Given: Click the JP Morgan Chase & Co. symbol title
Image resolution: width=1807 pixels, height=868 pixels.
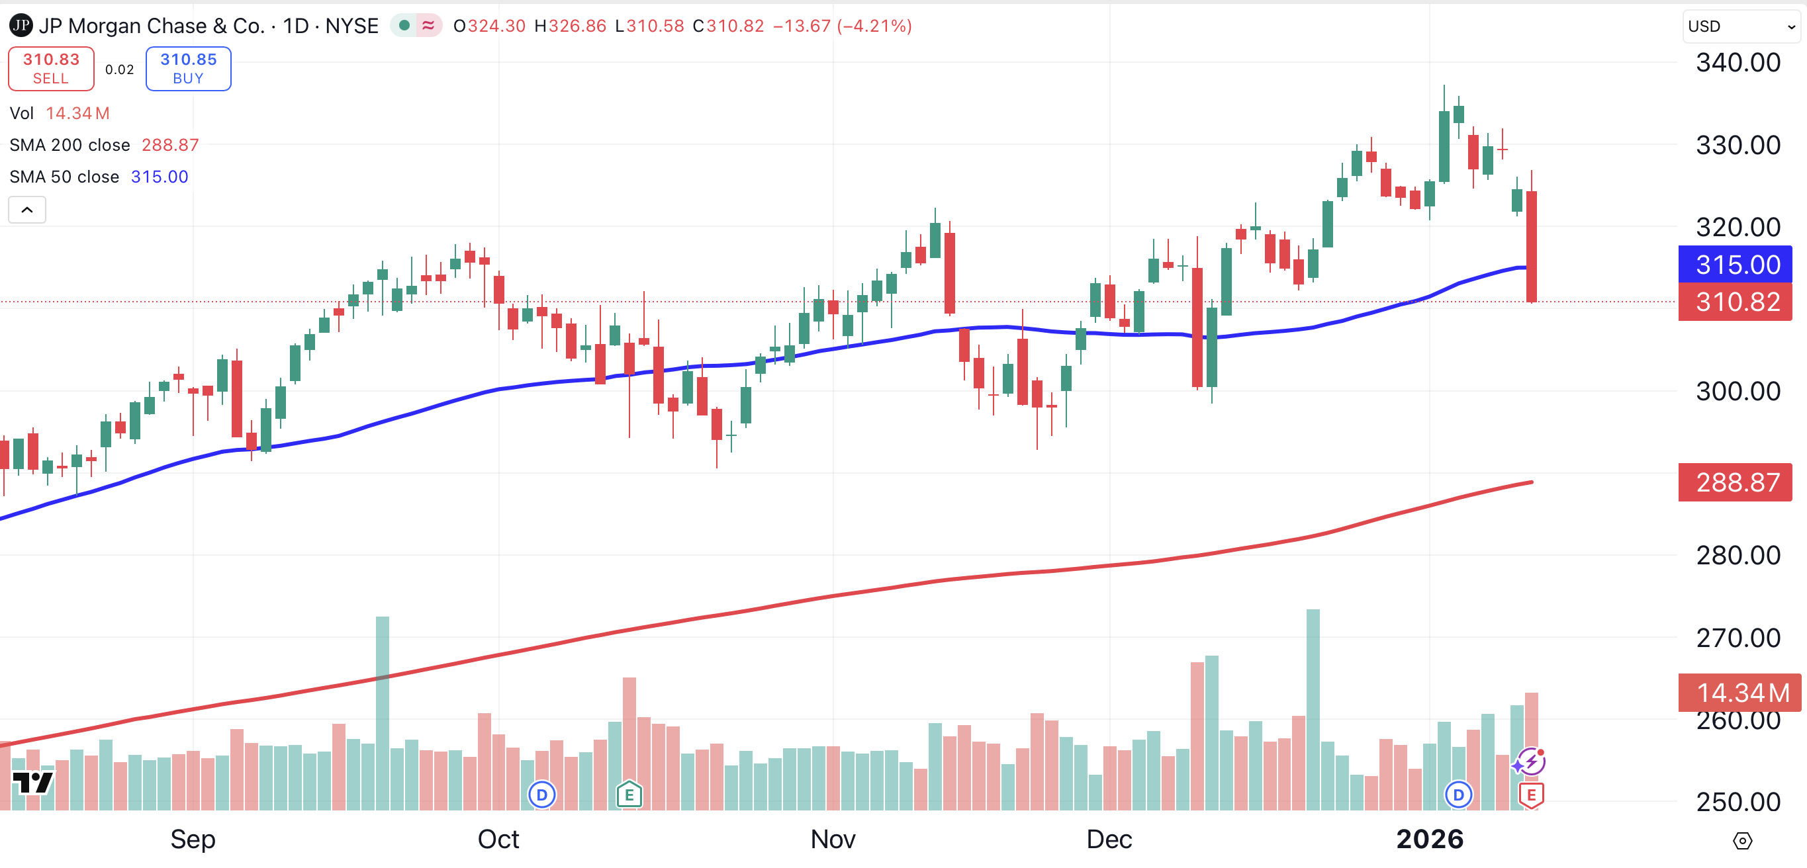Looking at the screenshot, I should [x=151, y=26].
